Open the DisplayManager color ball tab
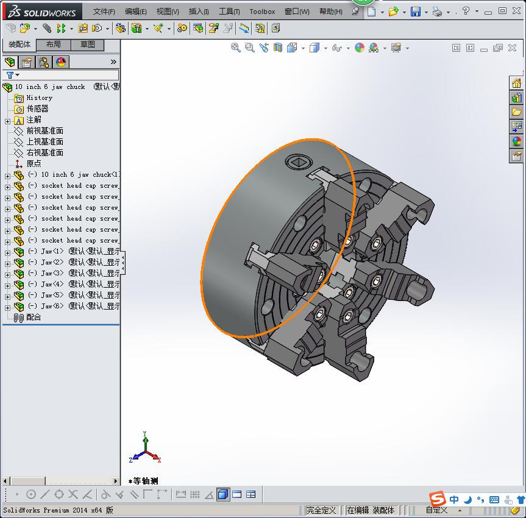526x518 pixels. (61, 62)
